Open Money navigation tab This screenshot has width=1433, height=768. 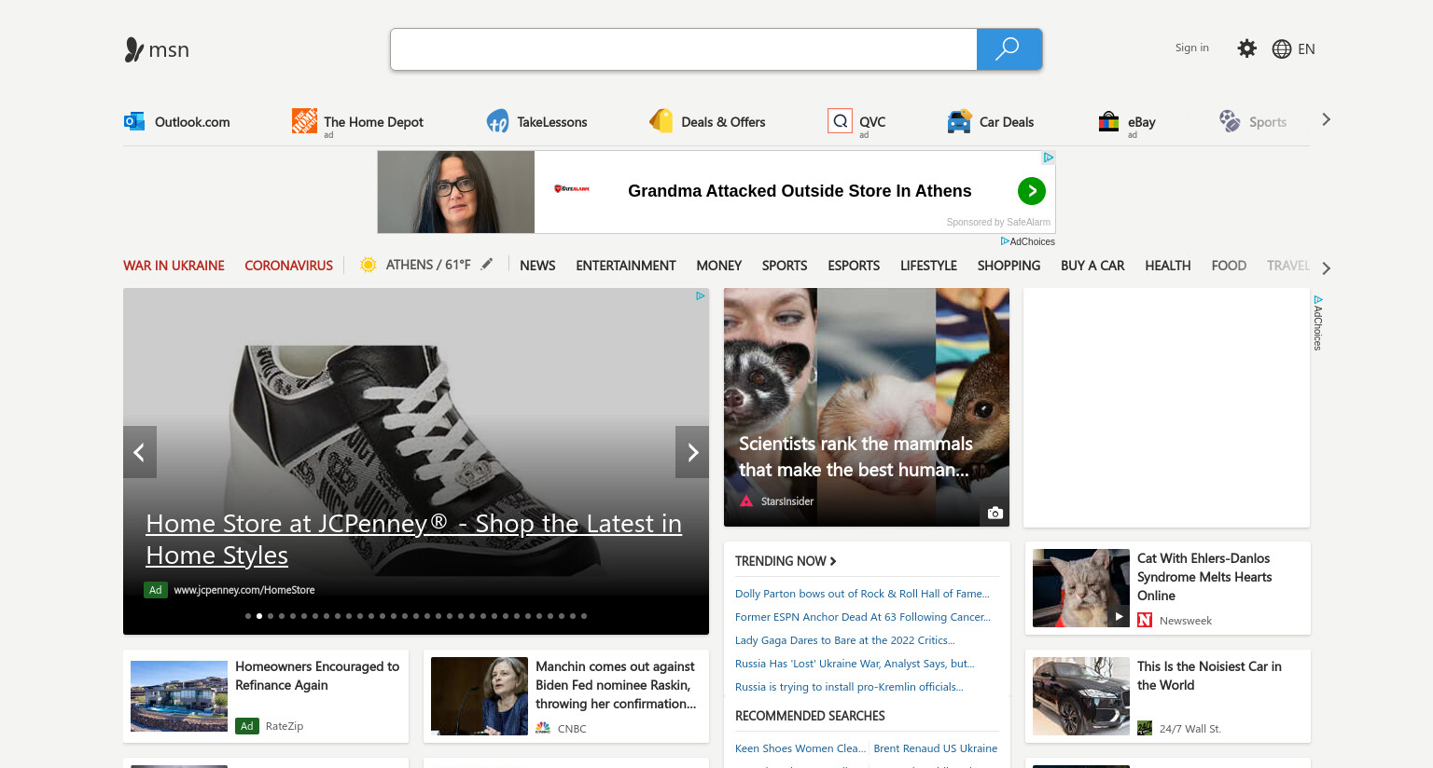[718, 266]
